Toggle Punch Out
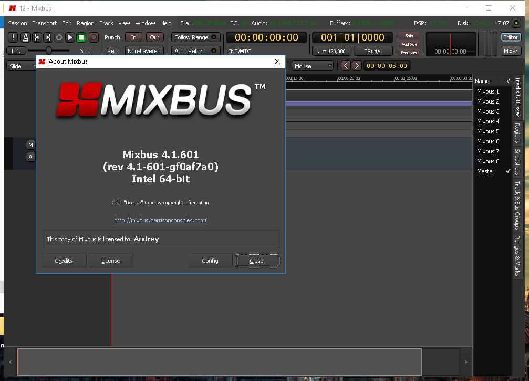529x381 pixels. pos(154,37)
